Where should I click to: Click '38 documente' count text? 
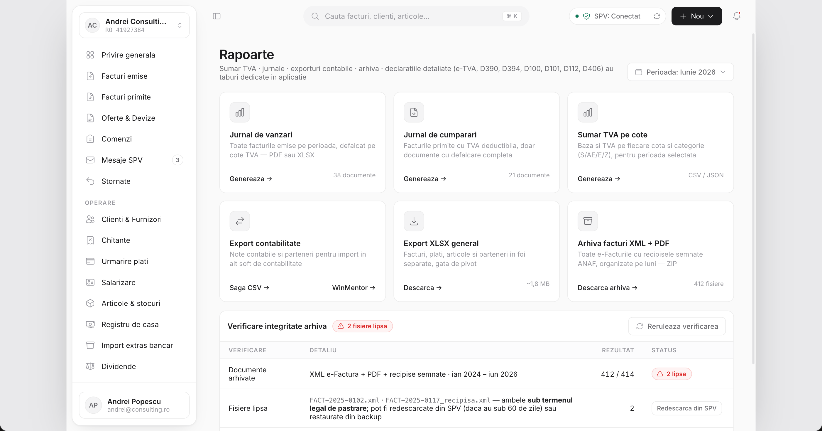(x=354, y=175)
